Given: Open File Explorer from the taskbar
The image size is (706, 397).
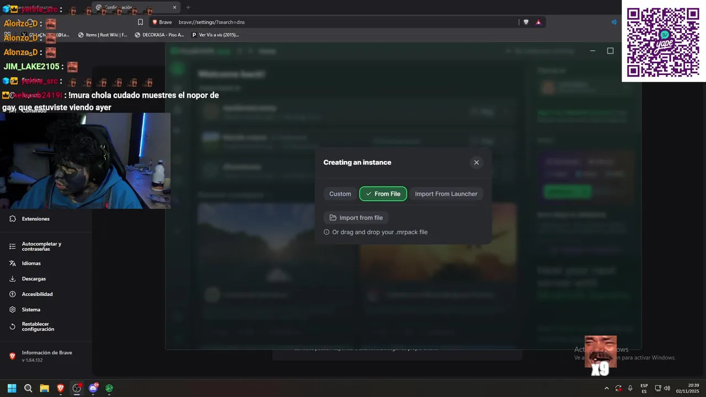Looking at the screenshot, I should point(44,388).
